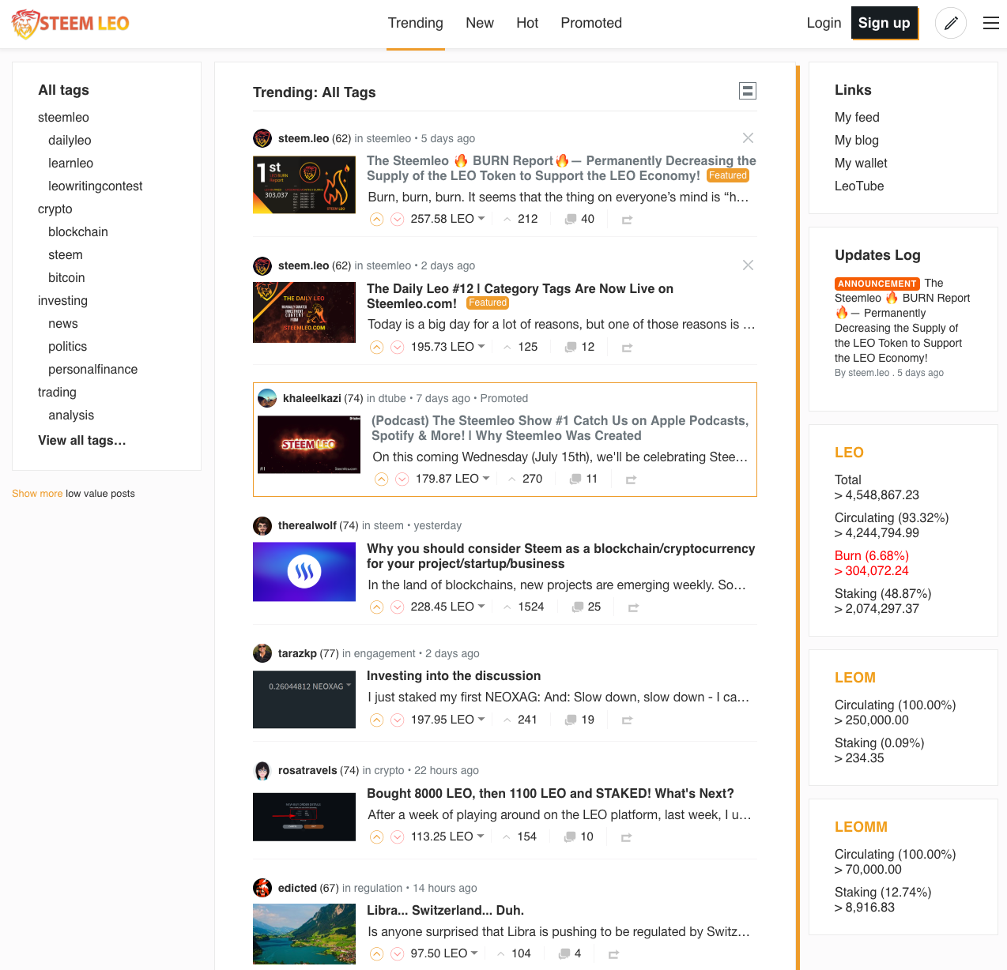Downvote the Steemleo Show podcast post
1007x970 pixels.
click(402, 479)
